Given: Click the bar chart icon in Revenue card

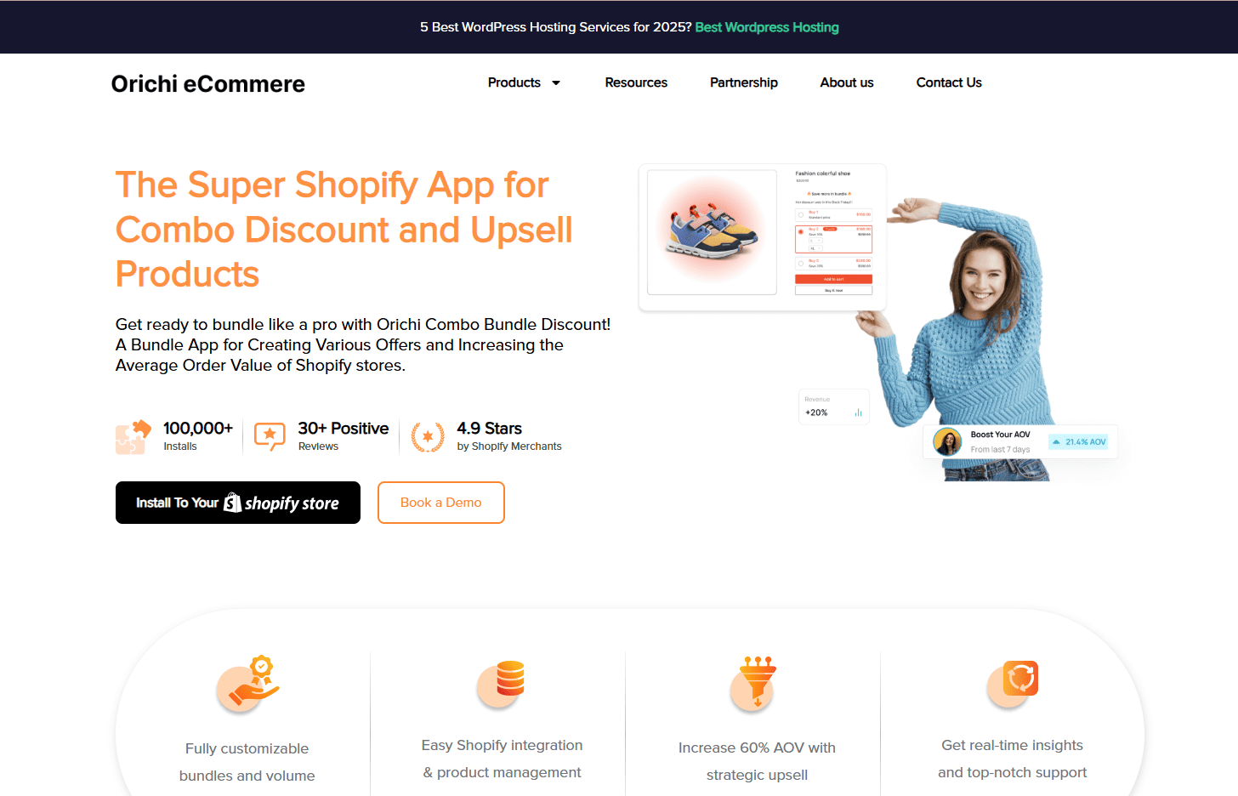Looking at the screenshot, I should click(858, 412).
